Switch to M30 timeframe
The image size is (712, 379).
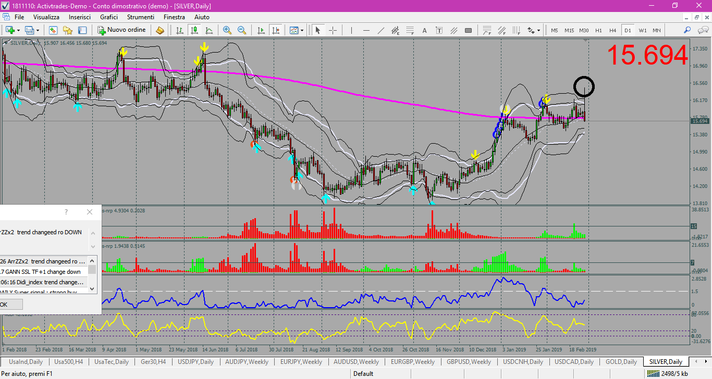tap(584, 30)
